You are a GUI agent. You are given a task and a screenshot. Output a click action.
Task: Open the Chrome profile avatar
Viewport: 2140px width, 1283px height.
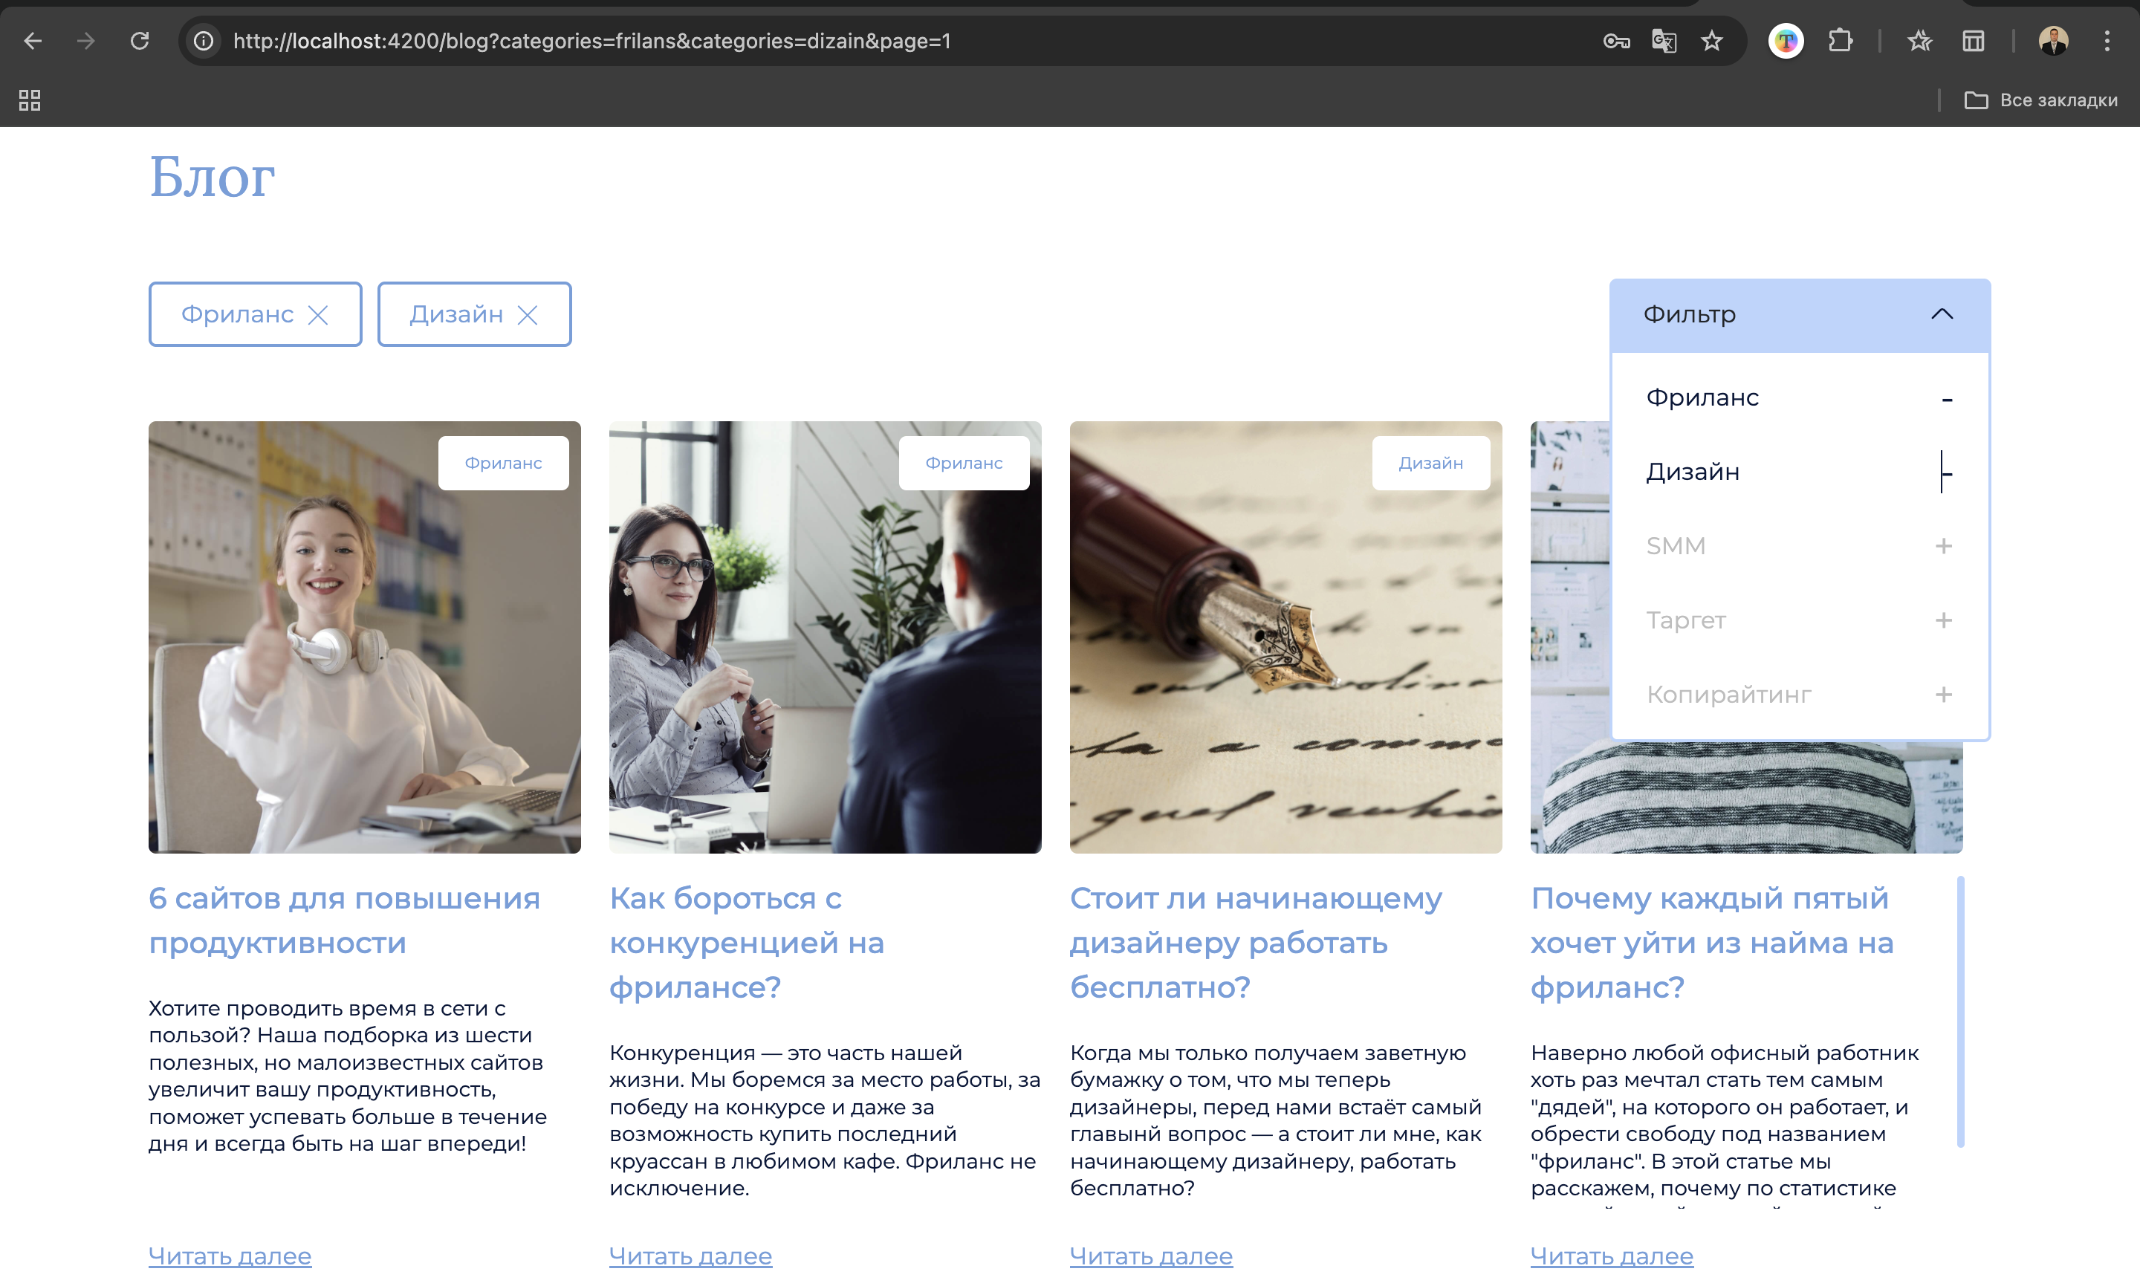pyautogui.click(x=2054, y=41)
